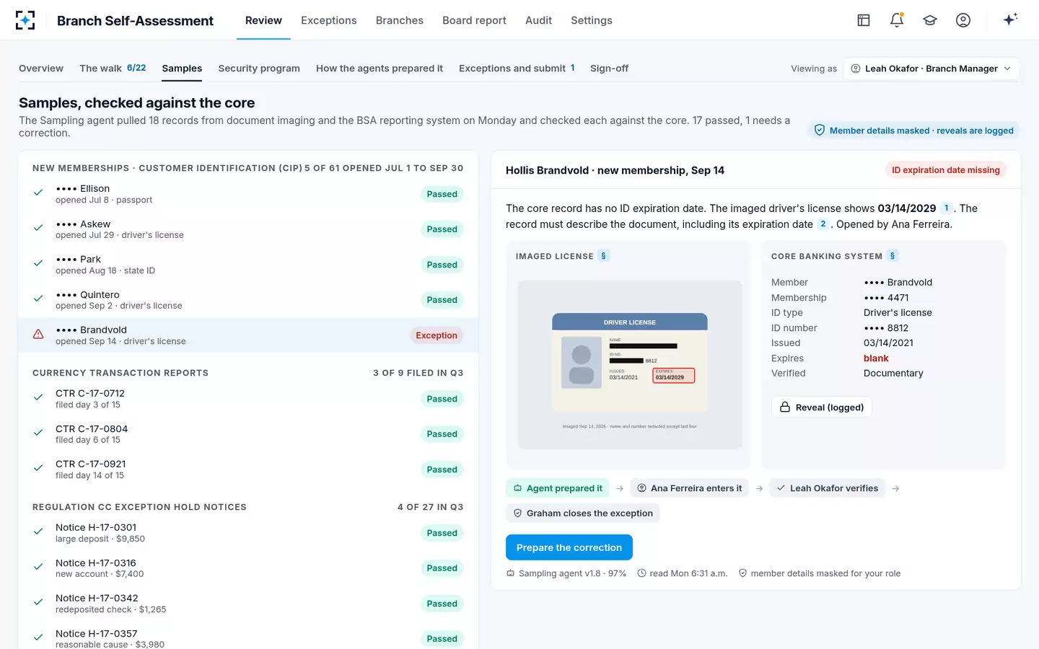Image resolution: width=1039 pixels, height=649 pixels.
Task: Click the shield icon beside Member details masked
Action: click(820, 131)
